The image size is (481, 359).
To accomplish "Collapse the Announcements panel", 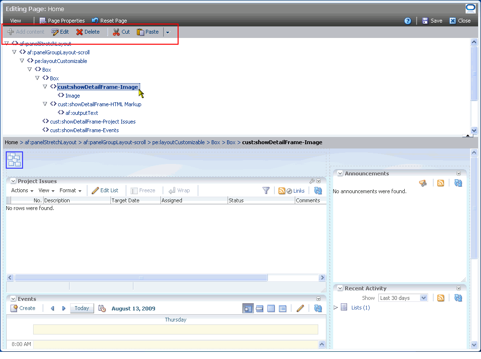I will tap(340, 173).
